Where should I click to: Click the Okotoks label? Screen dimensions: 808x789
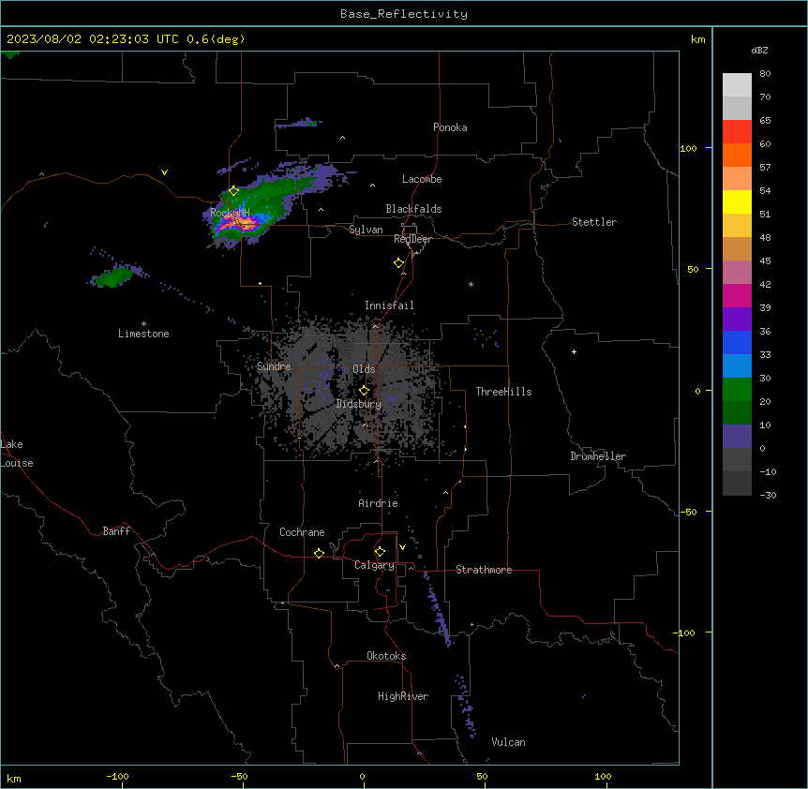386,656
